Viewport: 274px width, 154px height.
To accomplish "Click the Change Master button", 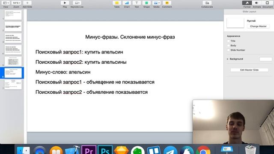I will point(258,27).
